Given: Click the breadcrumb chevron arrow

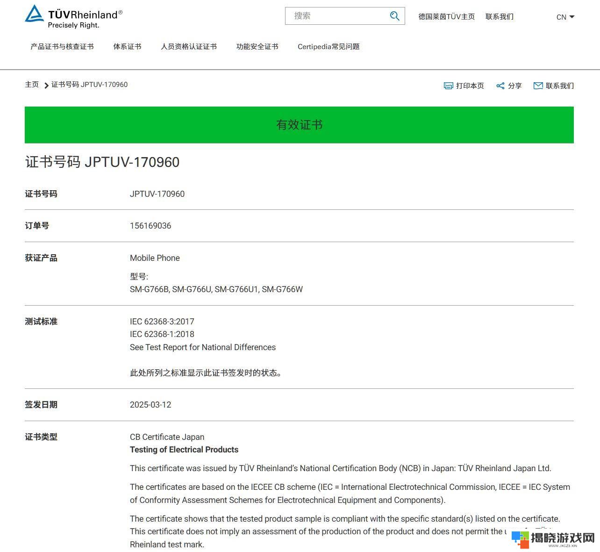Looking at the screenshot, I should click(46, 86).
